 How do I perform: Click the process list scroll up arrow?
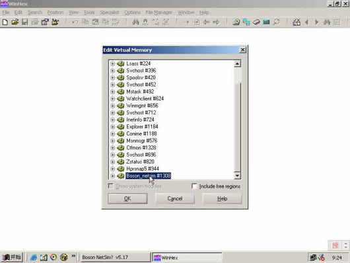coord(237,63)
